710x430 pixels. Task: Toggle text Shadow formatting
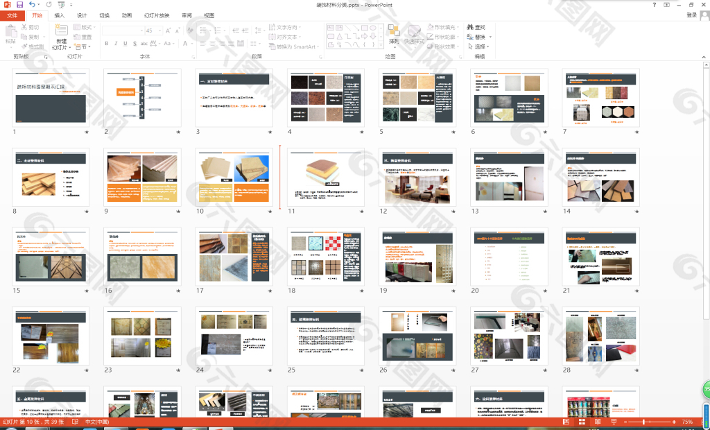point(135,44)
